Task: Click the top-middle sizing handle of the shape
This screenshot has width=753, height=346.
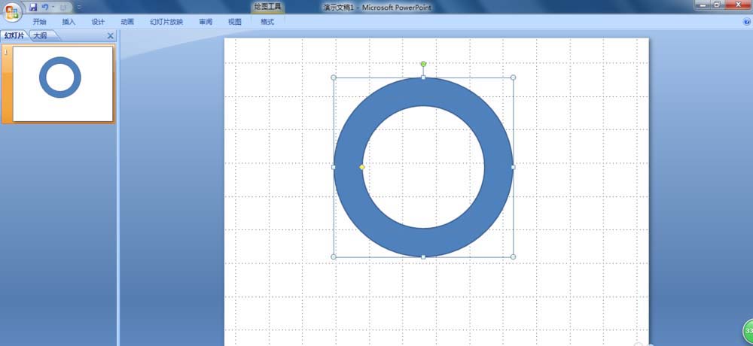Action: tap(423, 77)
